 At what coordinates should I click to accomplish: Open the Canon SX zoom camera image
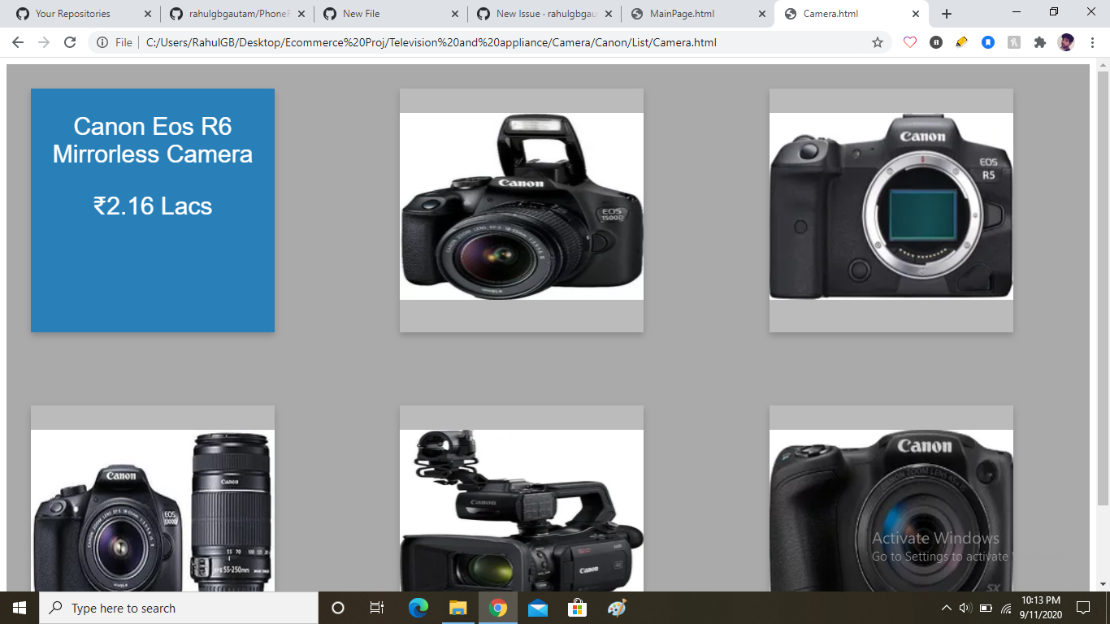[891, 510]
